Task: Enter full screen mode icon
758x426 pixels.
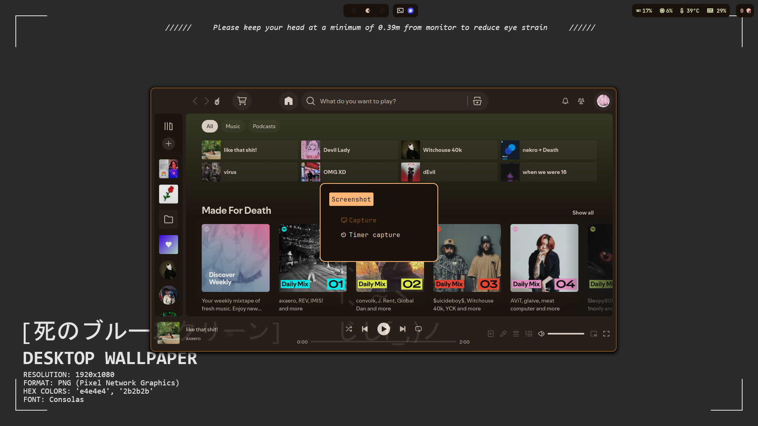Action: click(606, 334)
